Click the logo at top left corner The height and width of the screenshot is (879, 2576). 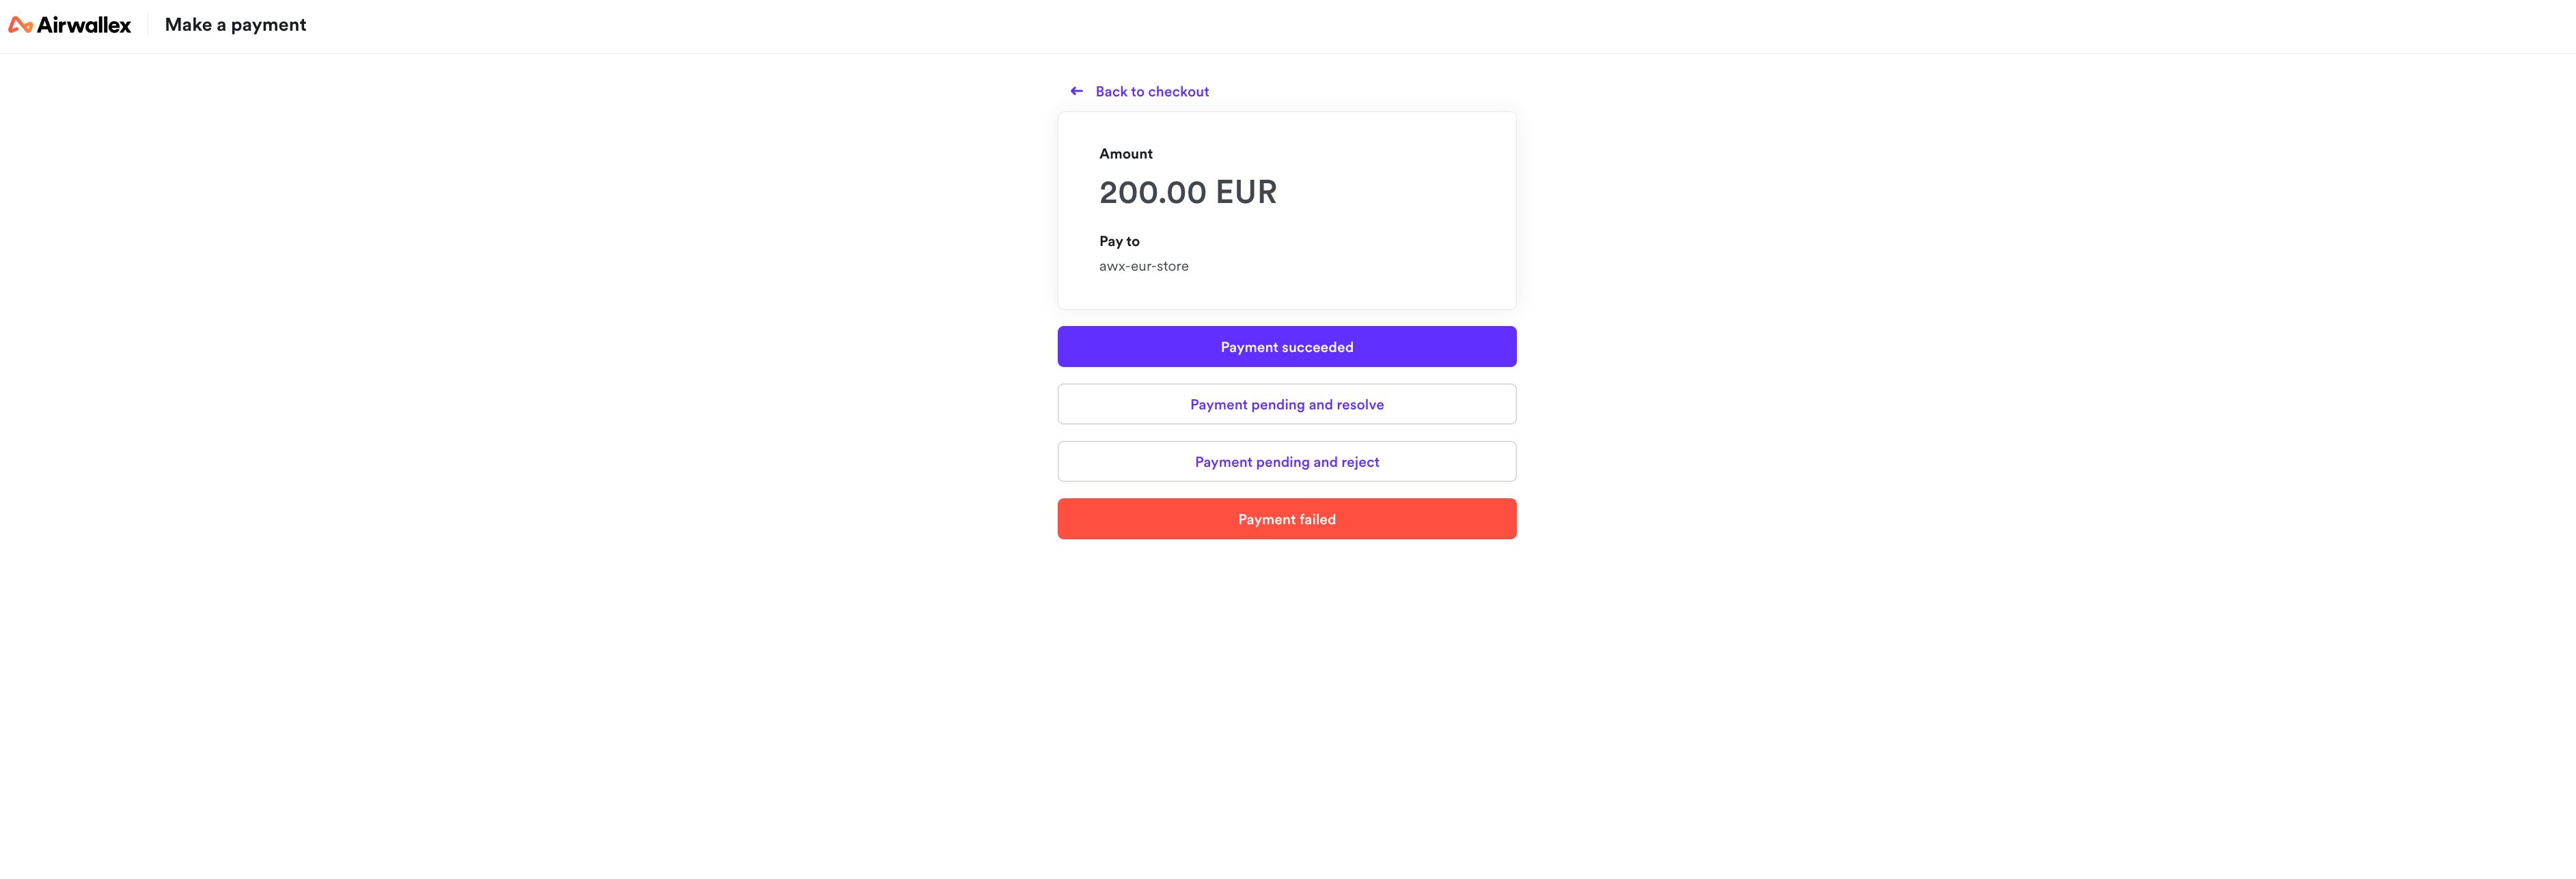click(x=69, y=24)
